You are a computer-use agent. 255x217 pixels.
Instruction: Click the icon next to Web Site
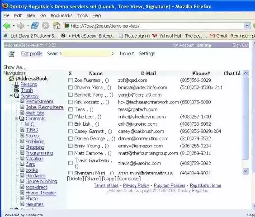point(22,113)
